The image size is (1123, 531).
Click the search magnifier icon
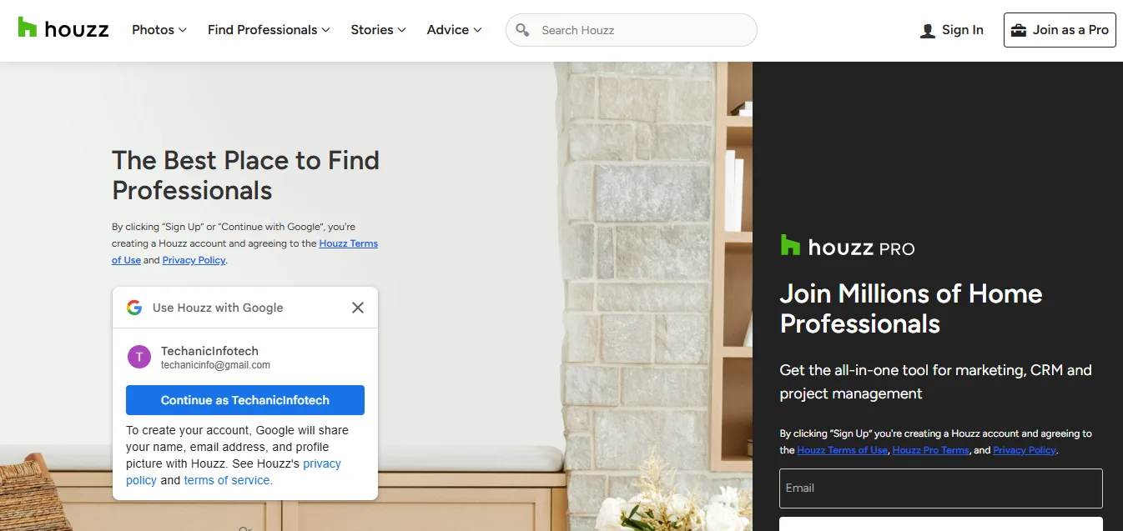(523, 30)
